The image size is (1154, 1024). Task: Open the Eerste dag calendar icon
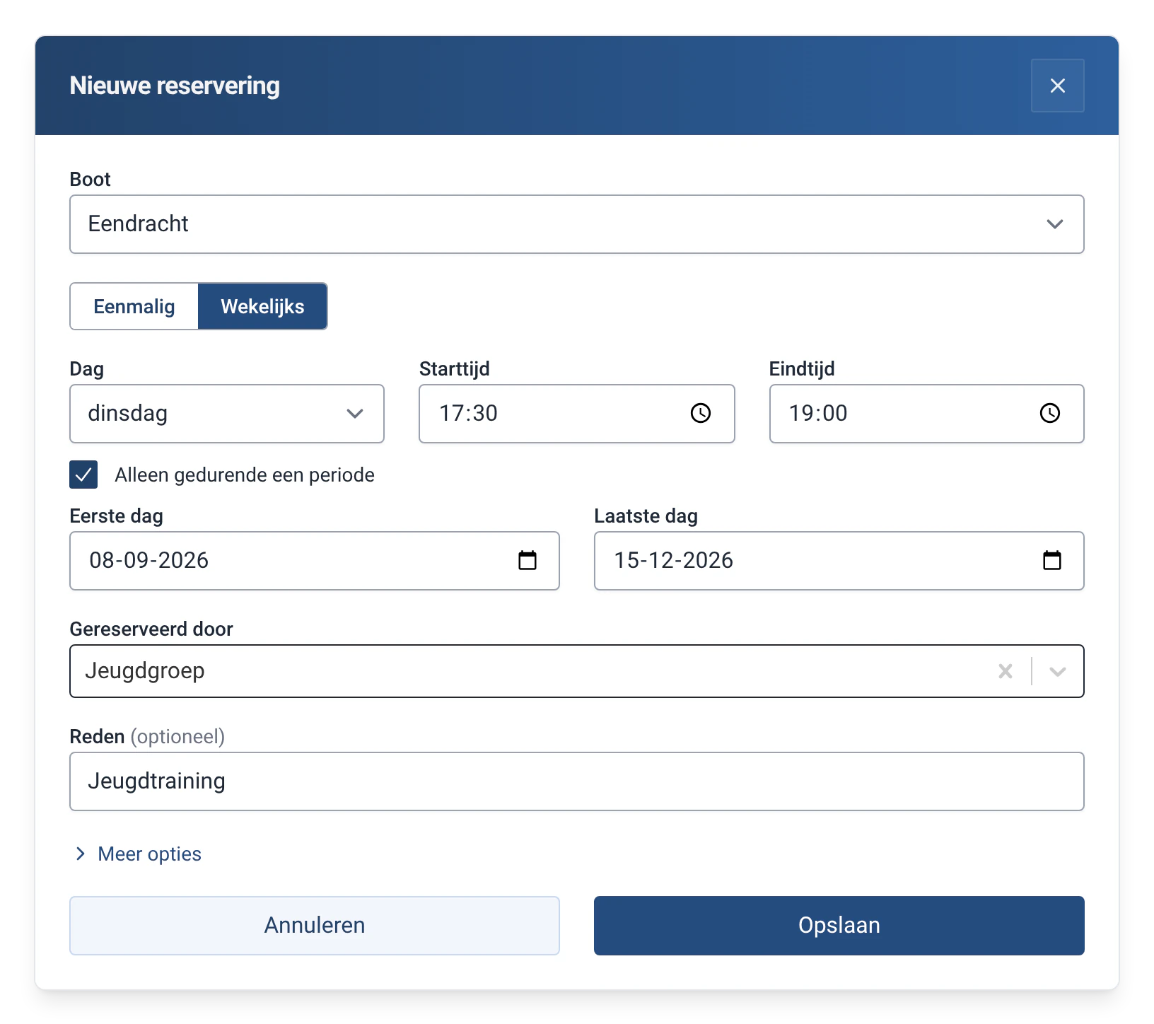(528, 560)
